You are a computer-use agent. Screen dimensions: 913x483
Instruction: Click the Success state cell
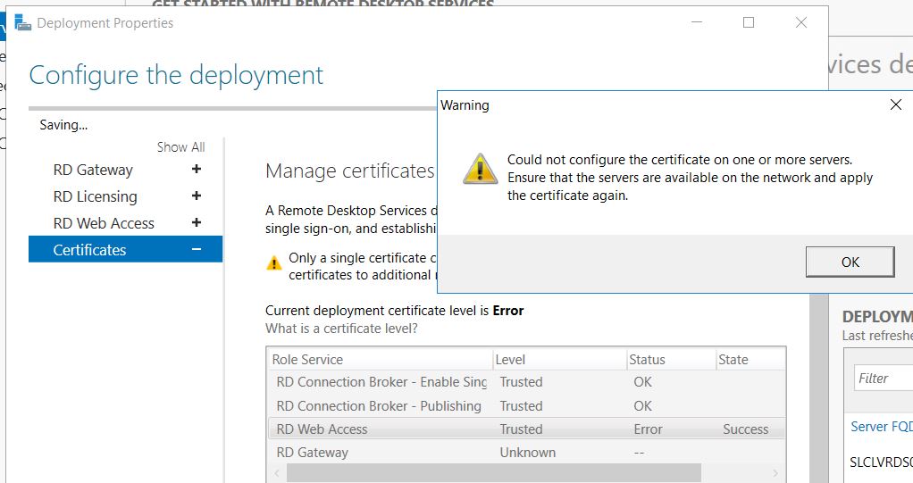[745, 429]
